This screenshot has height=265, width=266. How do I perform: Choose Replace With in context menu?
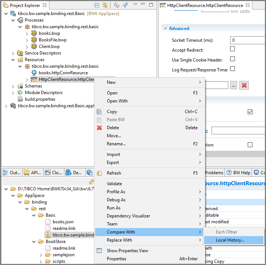pyautogui.click(x=149, y=240)
